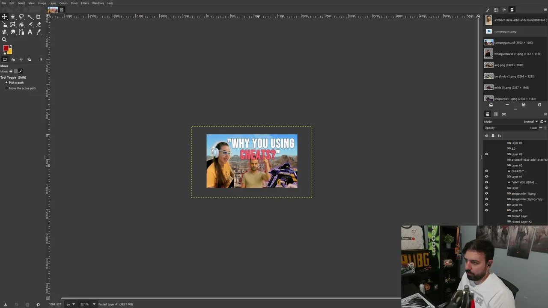Select the Paintbrush tool in toolbox

tap(30, 24)
